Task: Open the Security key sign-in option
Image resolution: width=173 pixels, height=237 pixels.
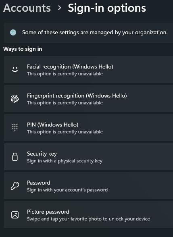Action: [x=88, y=157]
